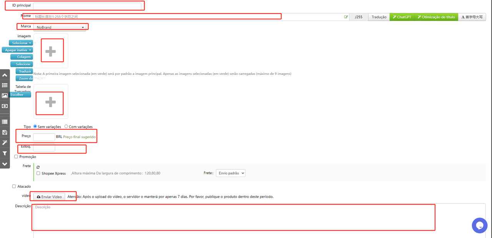Select the 'Com variações' radio option
Screen dimensions: 492x238
pyautogui.click(x=66, y=126)
